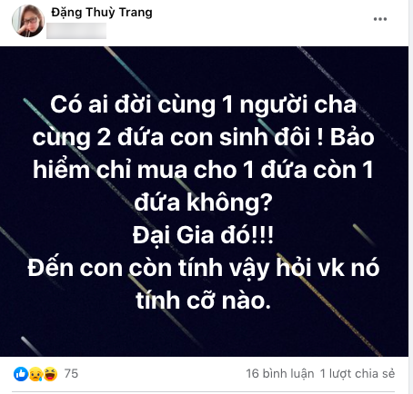
Task: Click the white streak at the image's bottom-left
Action: tap(30, 346)
